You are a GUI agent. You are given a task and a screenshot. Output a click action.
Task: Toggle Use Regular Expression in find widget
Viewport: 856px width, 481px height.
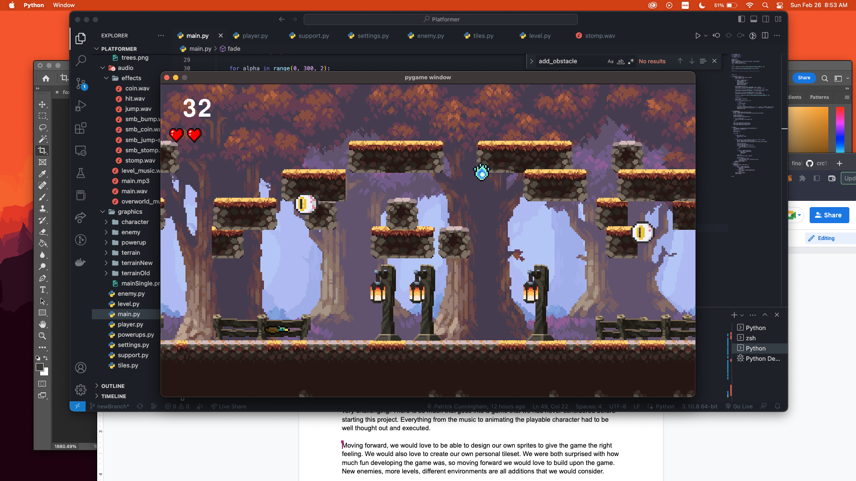631,61
